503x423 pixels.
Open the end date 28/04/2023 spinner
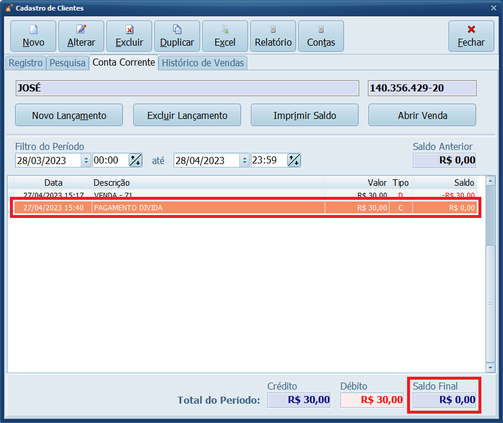tap(244, 161)
